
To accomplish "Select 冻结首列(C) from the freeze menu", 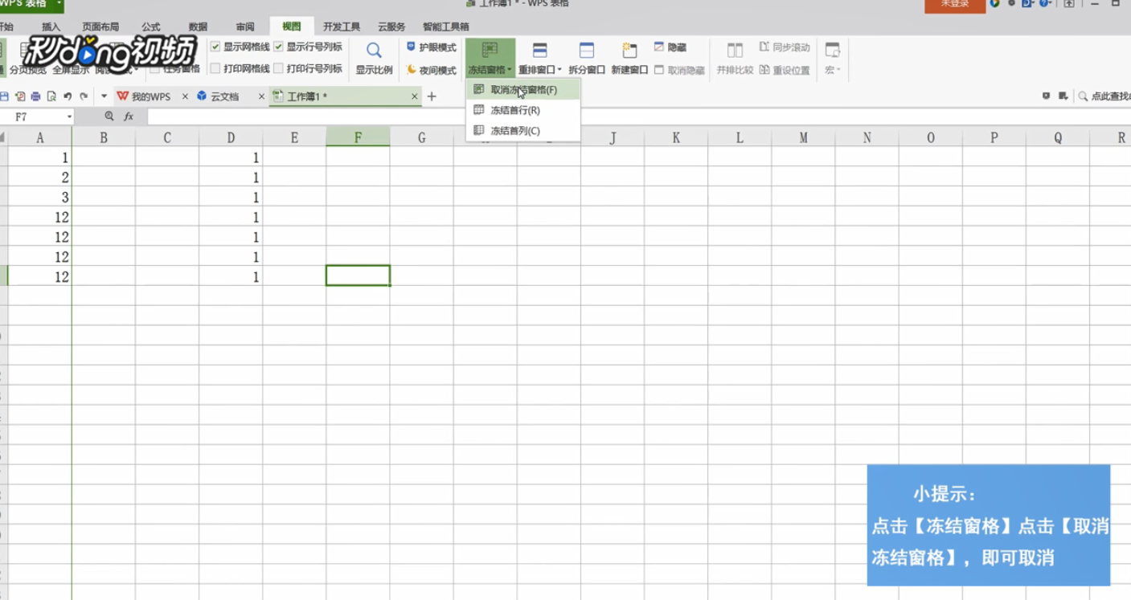I will [522, 130].
